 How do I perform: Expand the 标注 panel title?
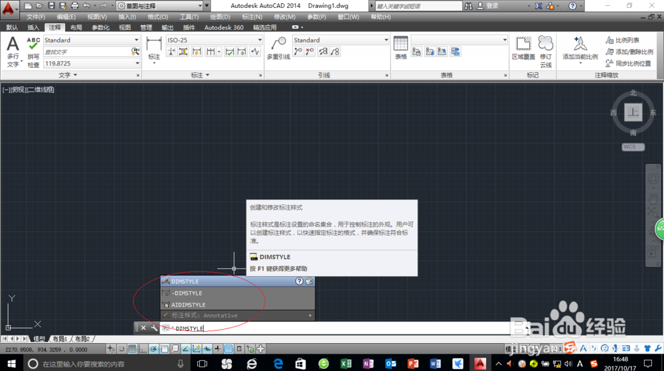click(200, 75)
